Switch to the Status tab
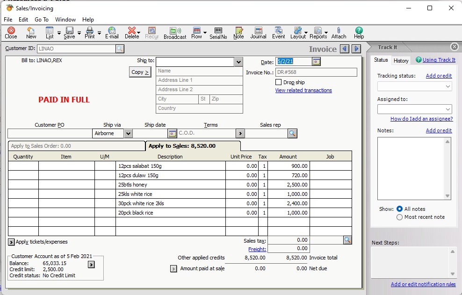Image resolution: width=462 pixels, height=295 pixels. (381, 60)
